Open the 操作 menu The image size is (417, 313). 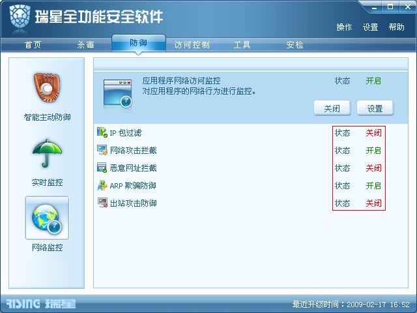tap(344, 27)
